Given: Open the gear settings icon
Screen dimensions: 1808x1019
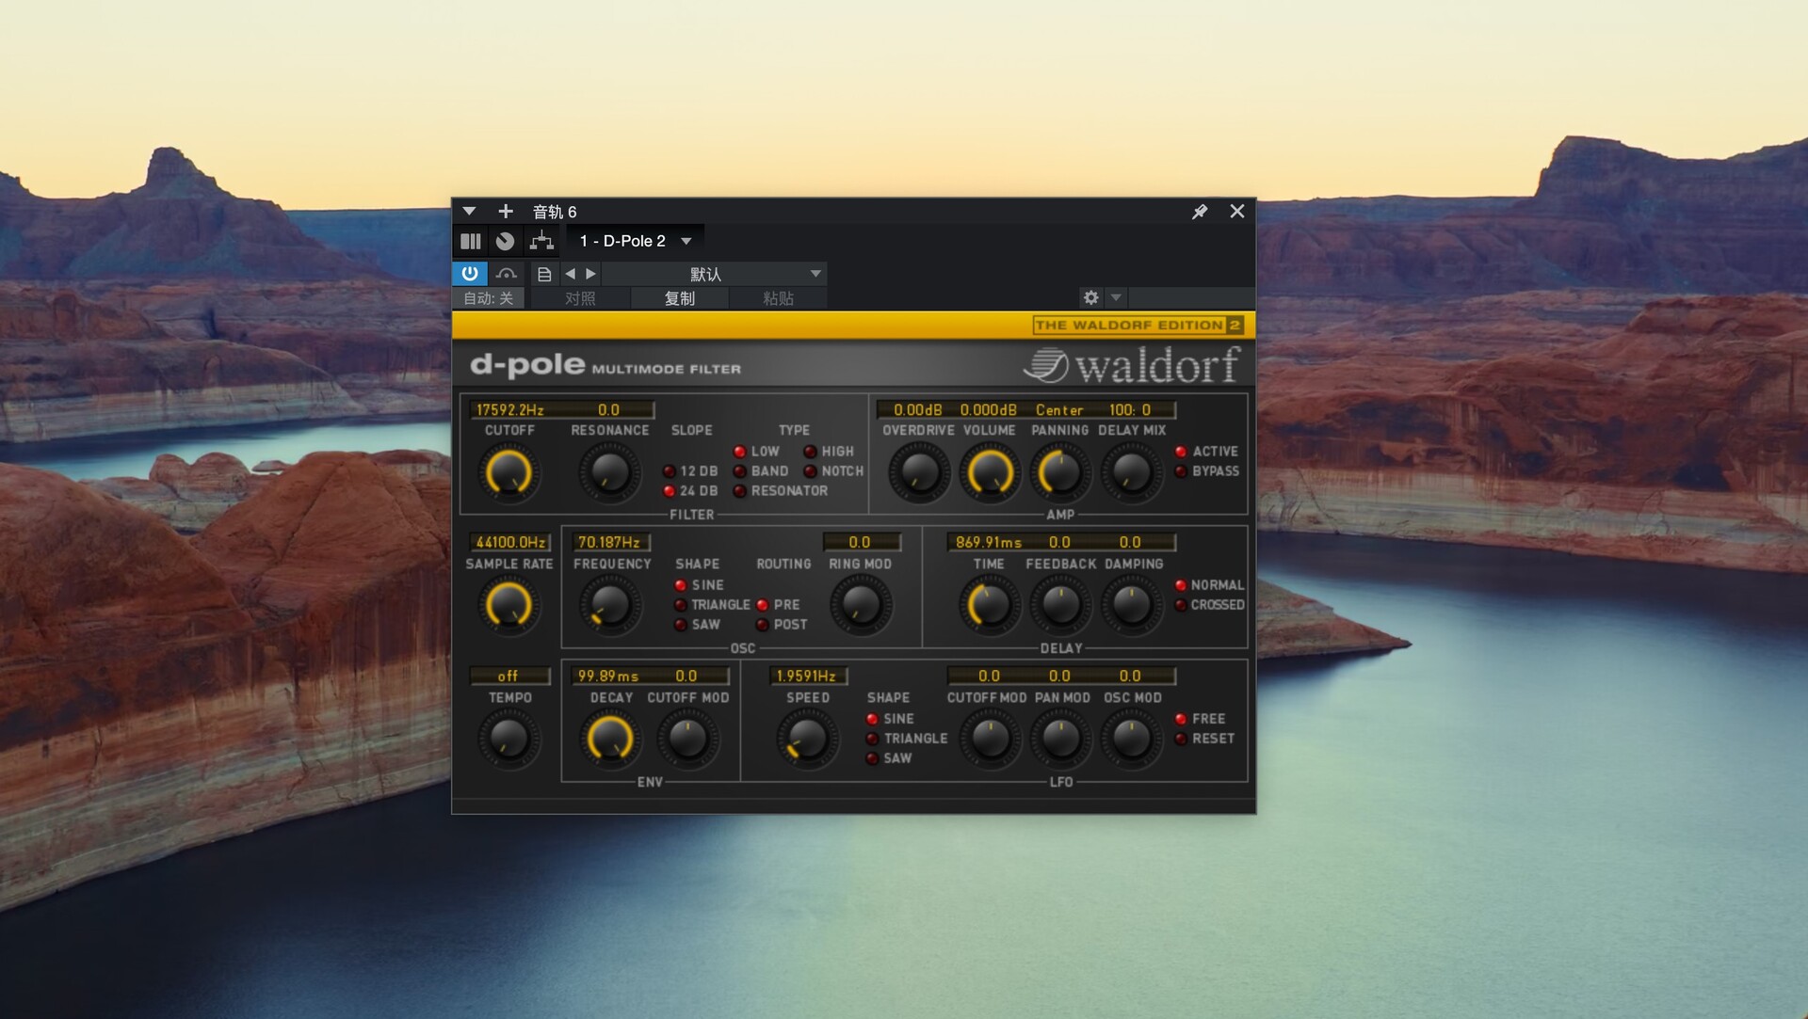Looking at the screenshot, I should tap(1090, 297).
